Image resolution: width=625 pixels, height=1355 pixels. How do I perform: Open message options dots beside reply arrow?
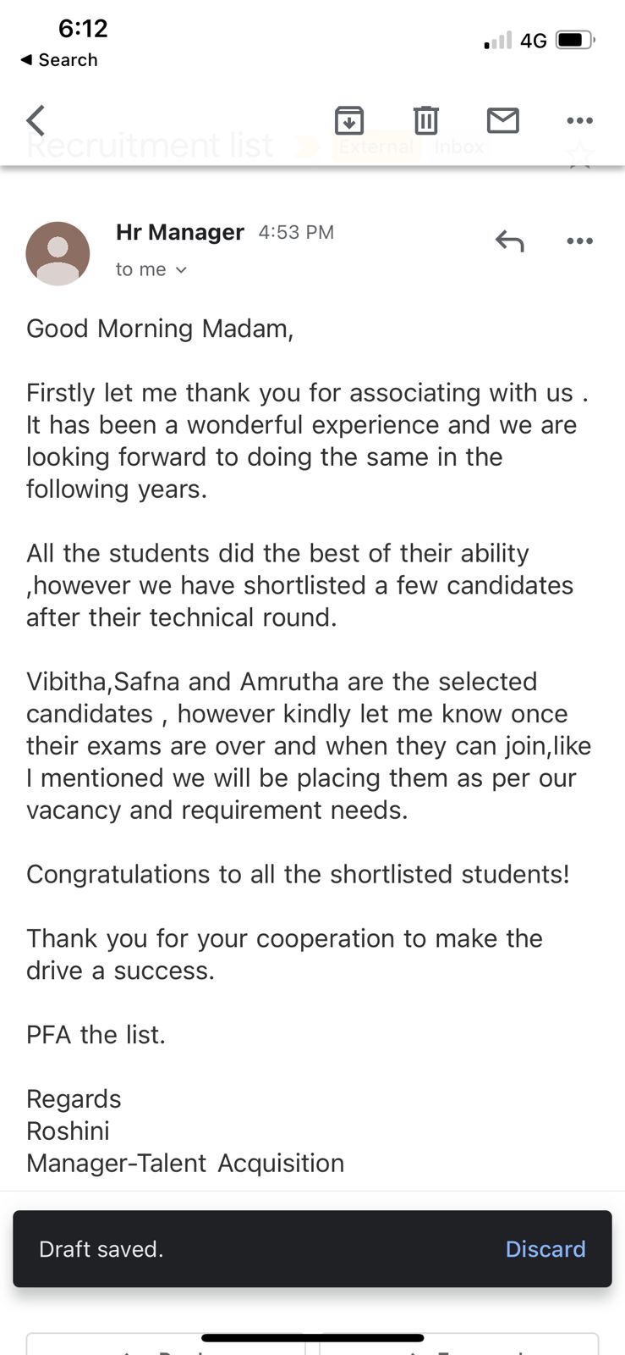click(579, 241)
